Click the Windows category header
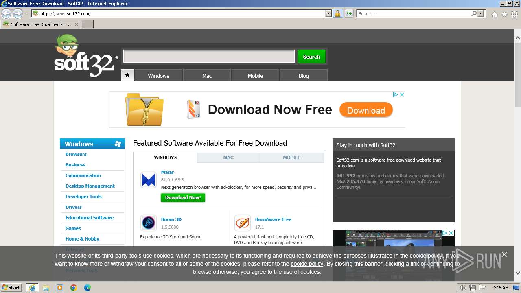This screenshot has height=293, width=521. 92,144
